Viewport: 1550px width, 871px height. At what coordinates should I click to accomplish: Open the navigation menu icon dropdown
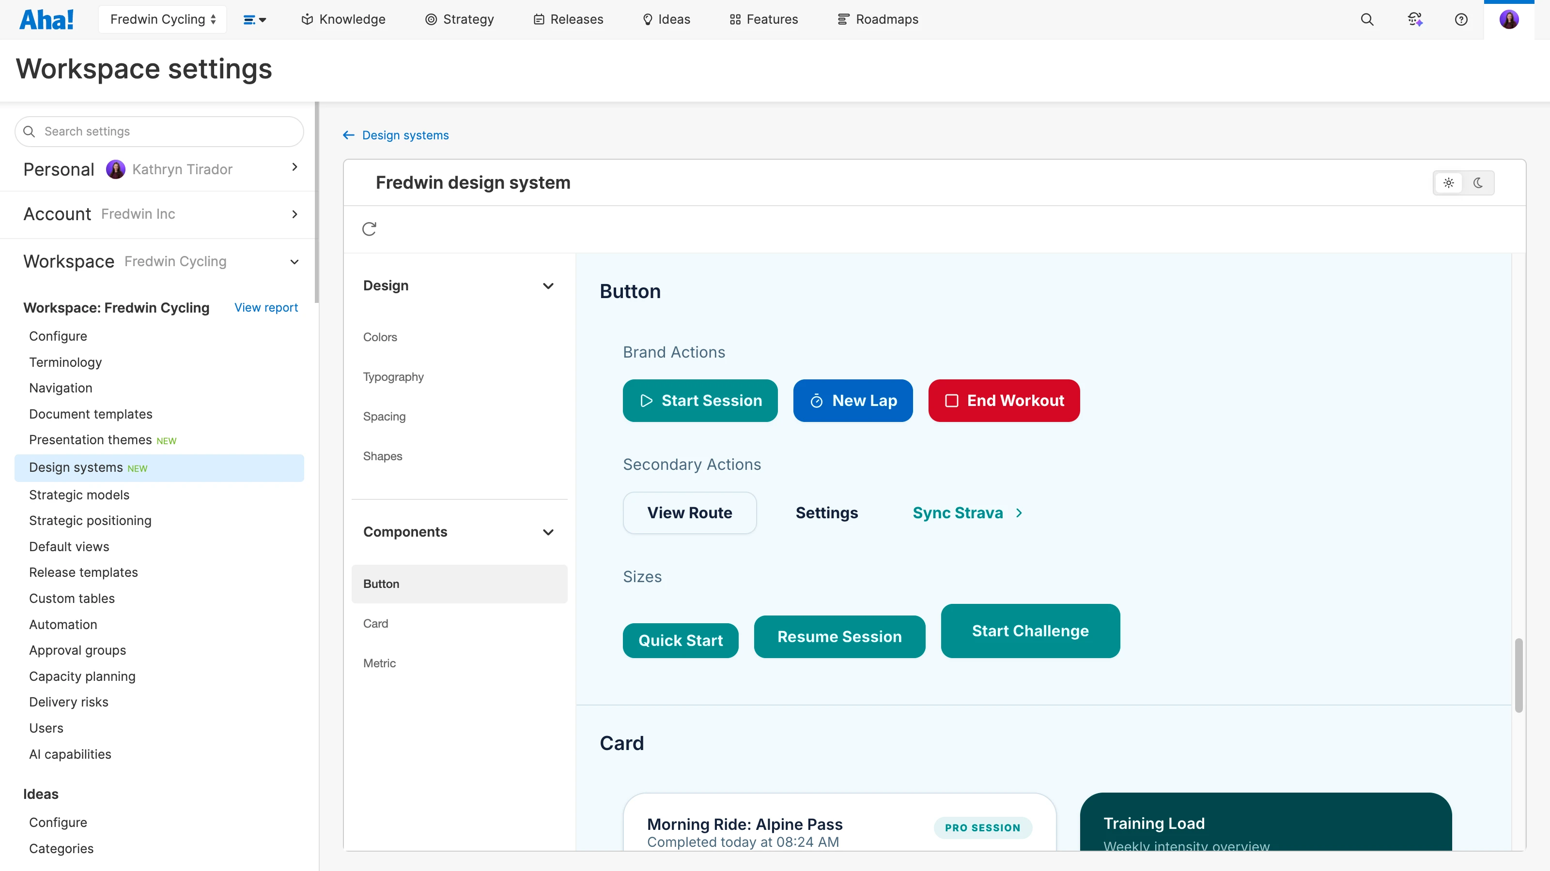pos(254,20)
